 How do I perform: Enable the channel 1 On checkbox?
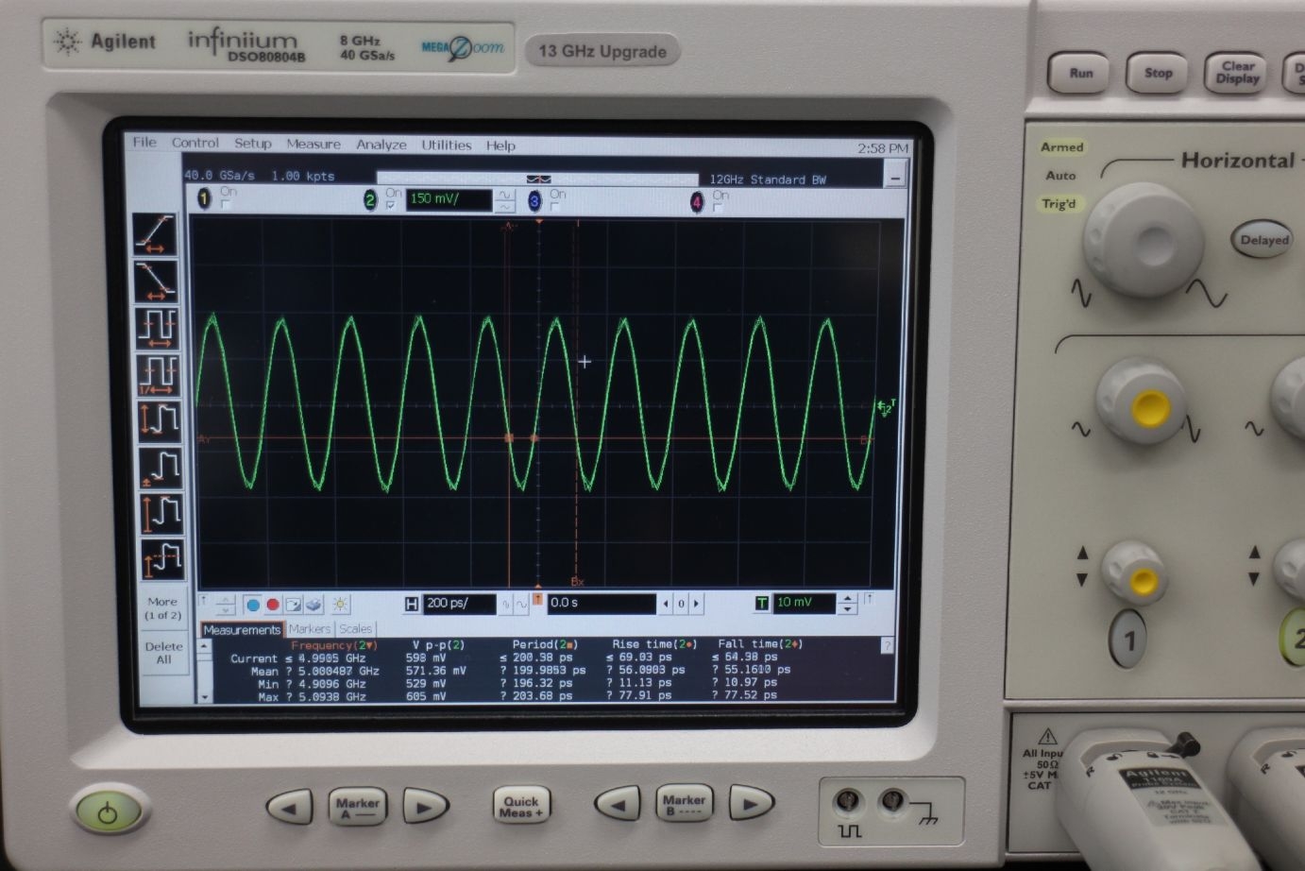coord(226,204)
